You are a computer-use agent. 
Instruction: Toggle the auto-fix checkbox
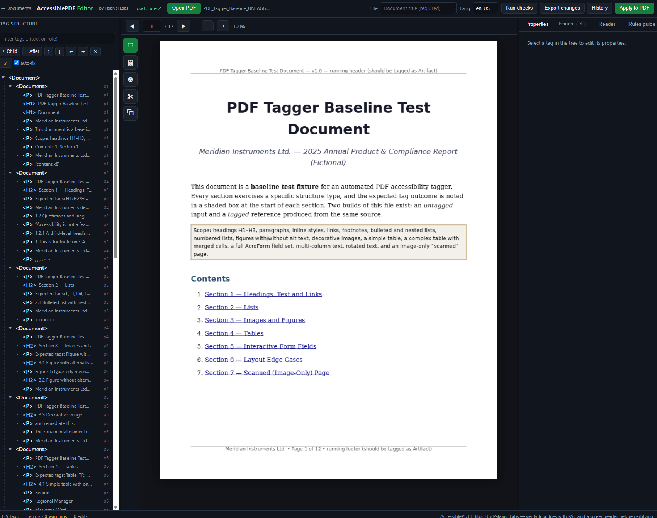16,63
